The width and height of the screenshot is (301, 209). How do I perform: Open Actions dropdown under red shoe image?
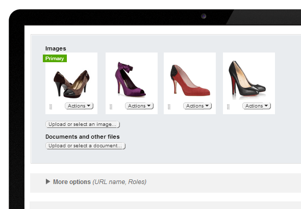tap(197, 106)
